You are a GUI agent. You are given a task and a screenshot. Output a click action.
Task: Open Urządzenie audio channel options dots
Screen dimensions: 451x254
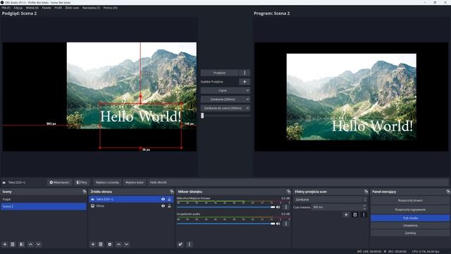[x=286, y=224]
